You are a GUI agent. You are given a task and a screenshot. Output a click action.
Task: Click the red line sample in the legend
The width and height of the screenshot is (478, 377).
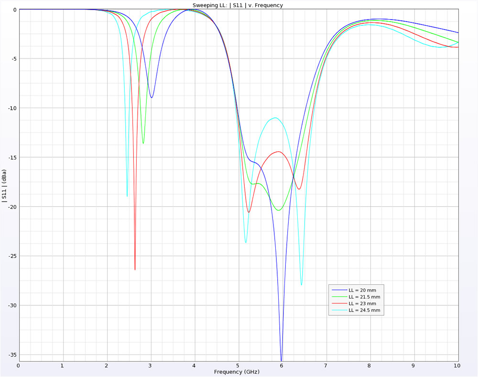[x=339, y=303]
